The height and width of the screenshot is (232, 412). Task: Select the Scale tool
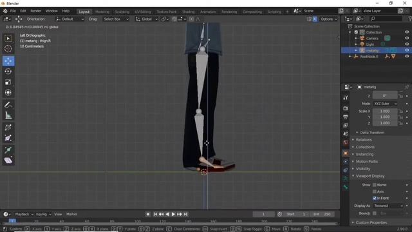point(8,82)
